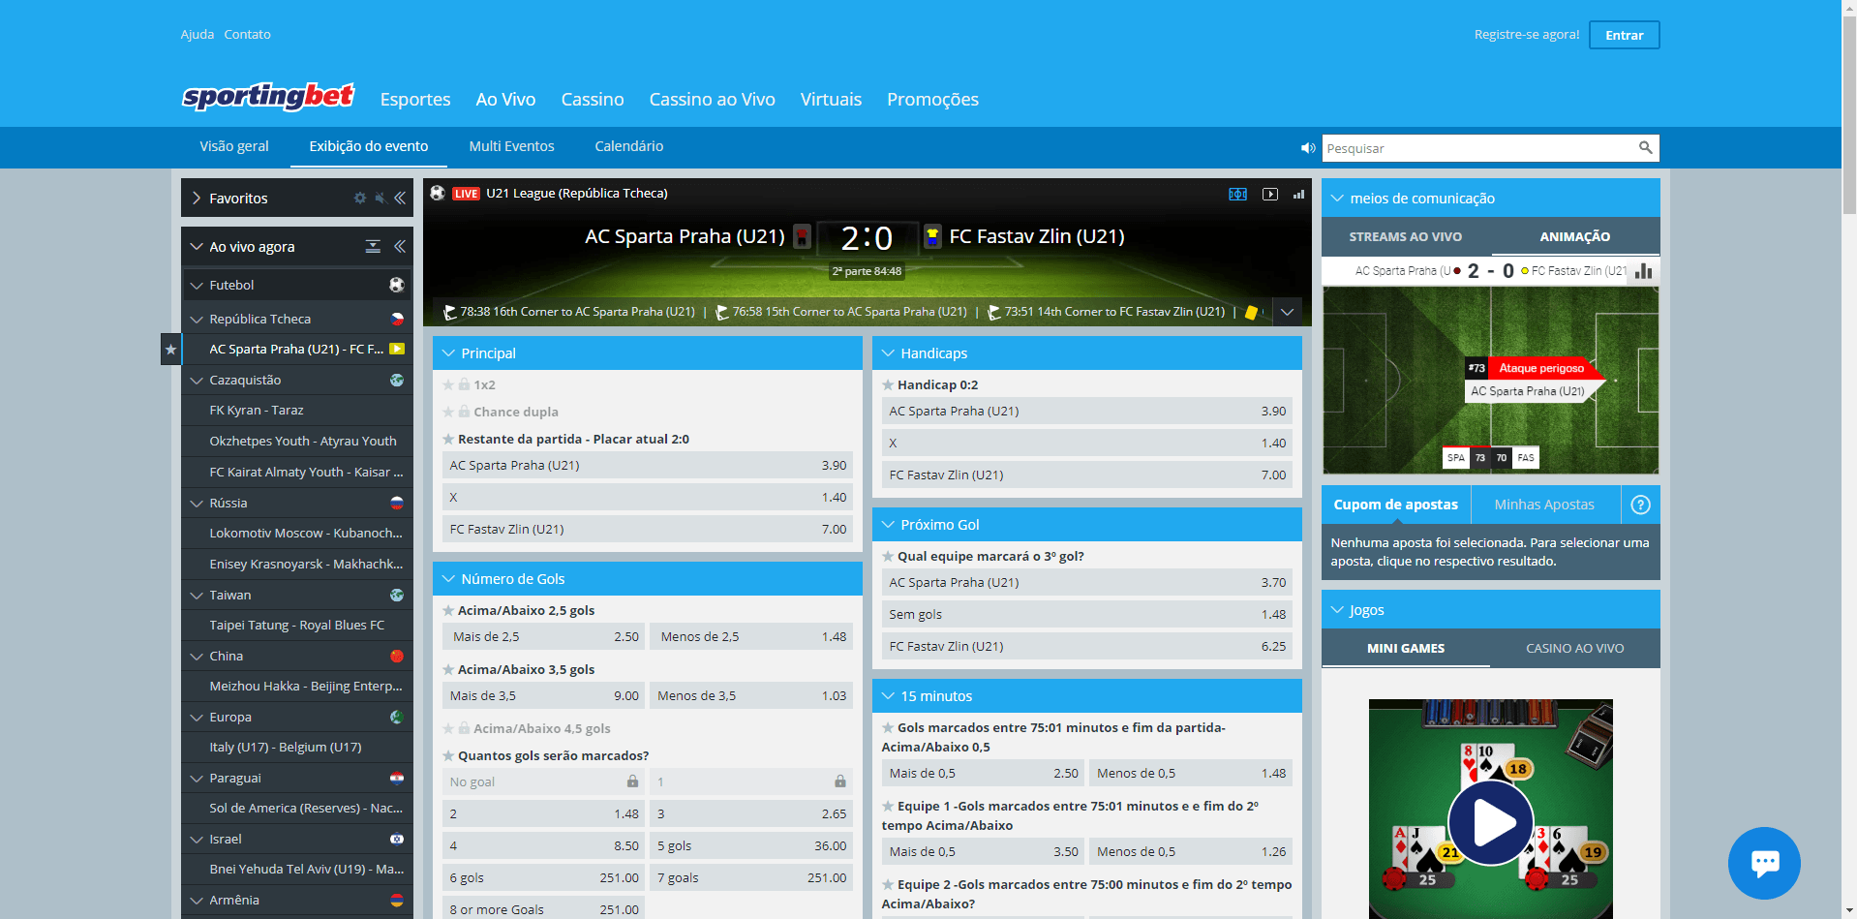This screenshot has height=919, width=1857.
Task: Collapse the Handicaps markets panel
Action: 888,353
